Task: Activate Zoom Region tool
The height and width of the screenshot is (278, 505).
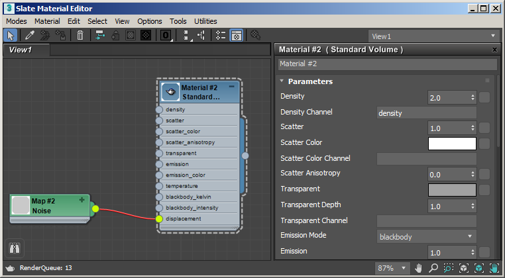Action: tap(448, 267)
